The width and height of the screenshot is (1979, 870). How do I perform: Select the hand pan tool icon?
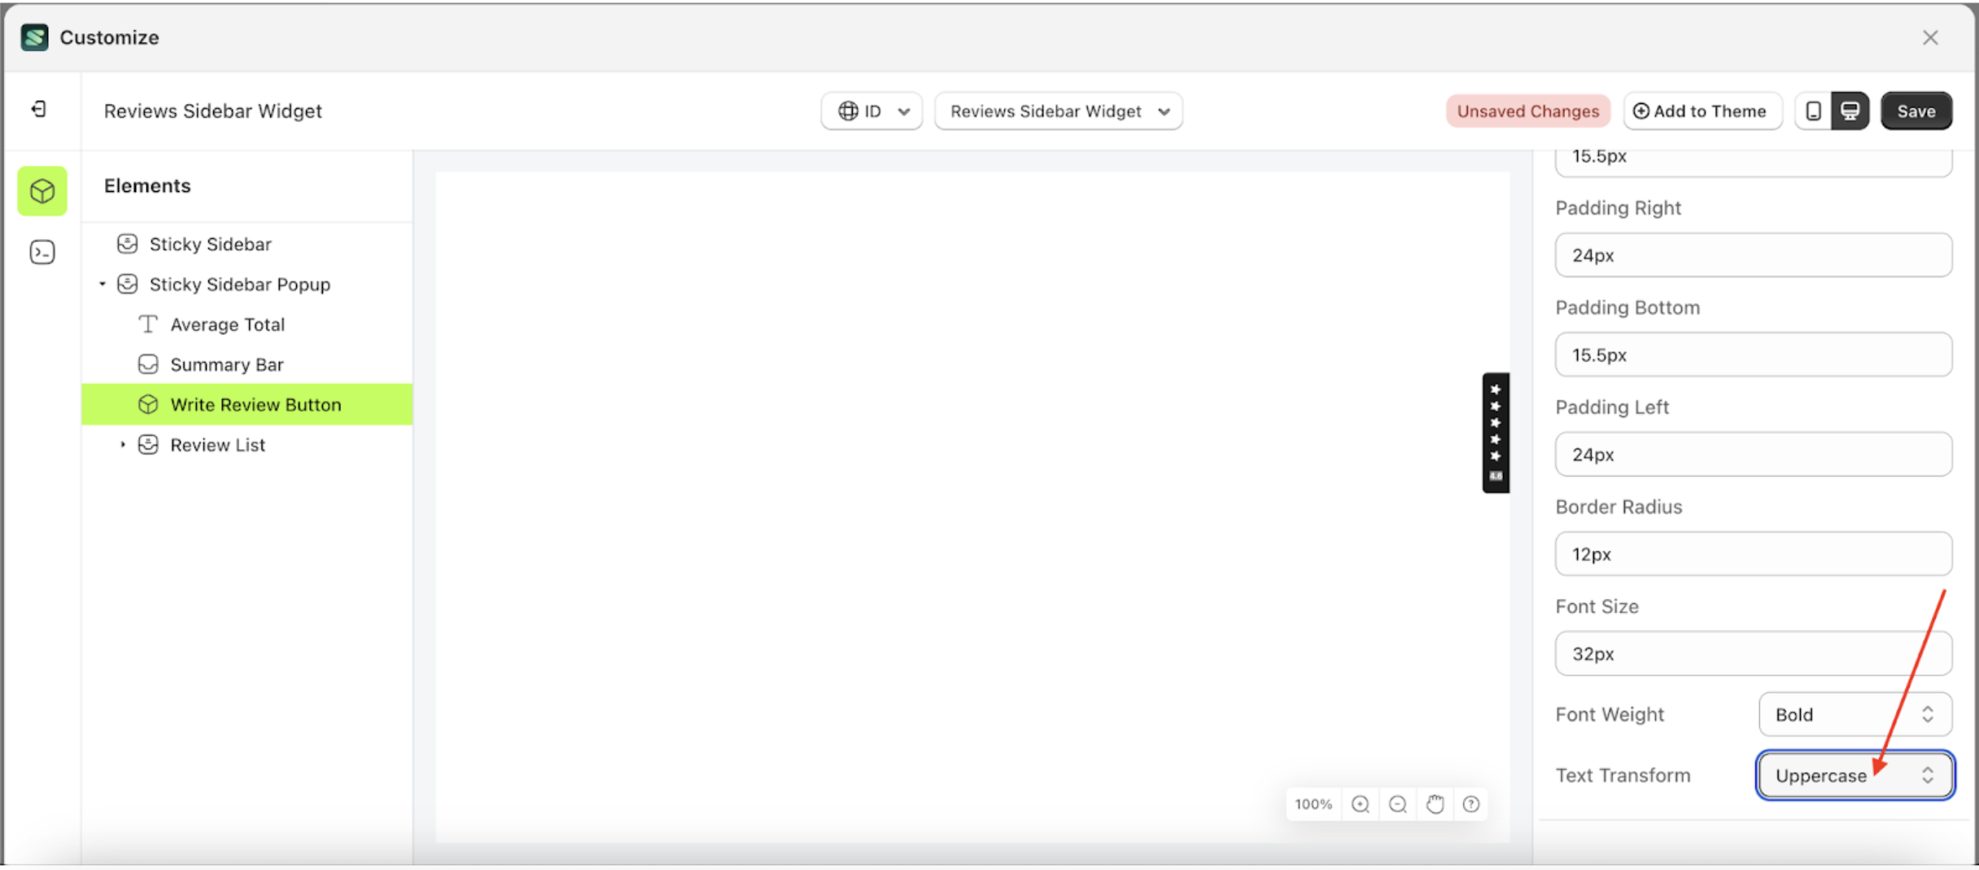pos(1435,803)
